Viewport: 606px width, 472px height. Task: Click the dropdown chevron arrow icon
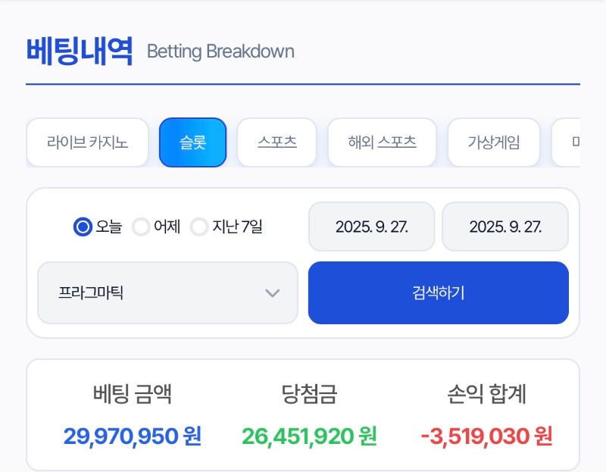pyautogui.click(x=273, y=293)
